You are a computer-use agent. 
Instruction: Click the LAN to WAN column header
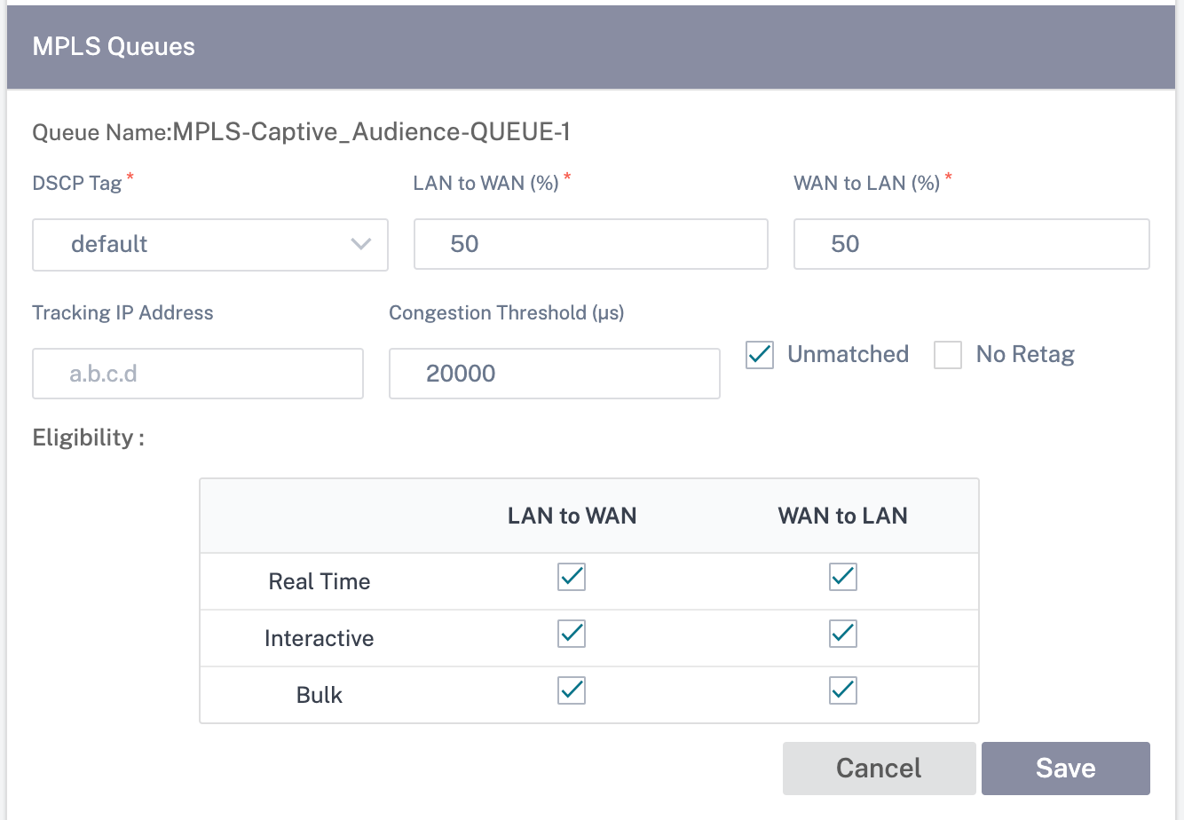pyautogui.click(x=572, y=516)
